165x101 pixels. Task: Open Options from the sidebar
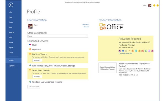click(x=12, y=66)
